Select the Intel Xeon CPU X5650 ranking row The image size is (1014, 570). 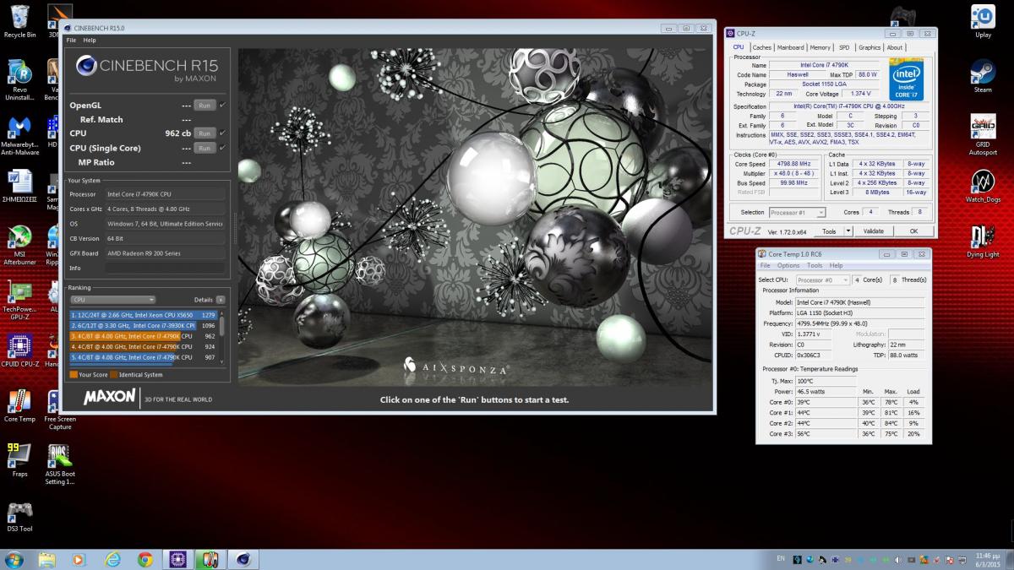coord(144,315)
